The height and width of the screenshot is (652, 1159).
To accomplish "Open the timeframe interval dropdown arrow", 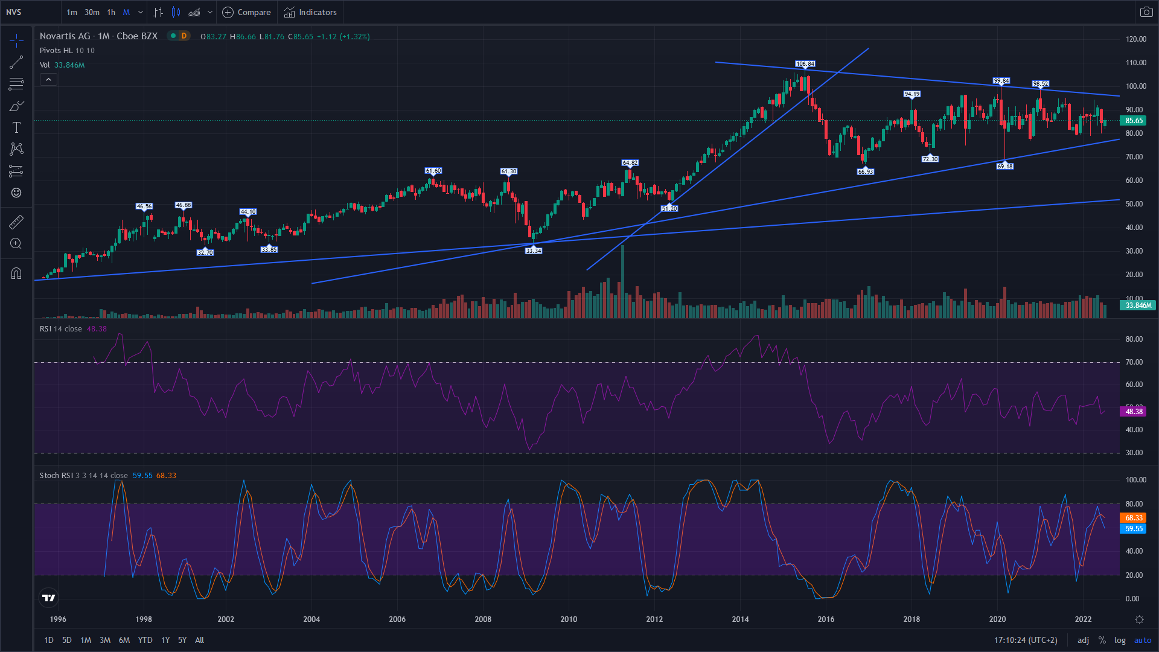I will tap(141, 12).
